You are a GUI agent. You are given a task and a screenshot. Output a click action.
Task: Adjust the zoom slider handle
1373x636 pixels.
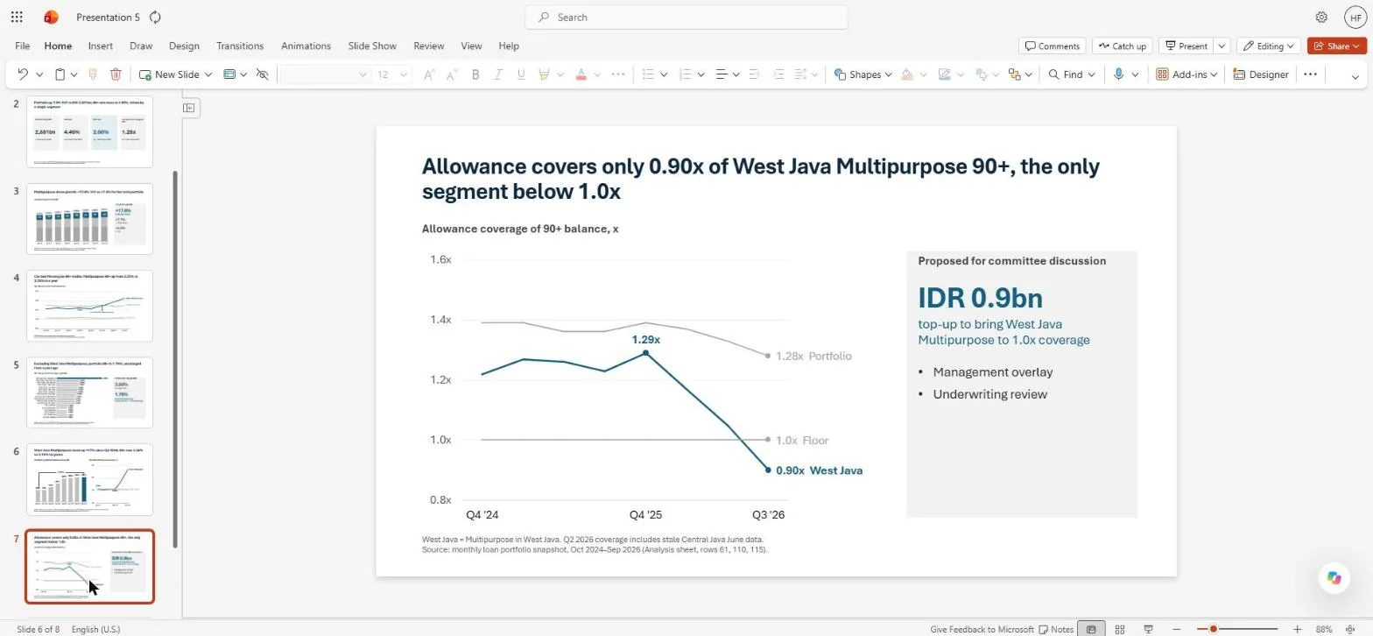coord(1213,629)
